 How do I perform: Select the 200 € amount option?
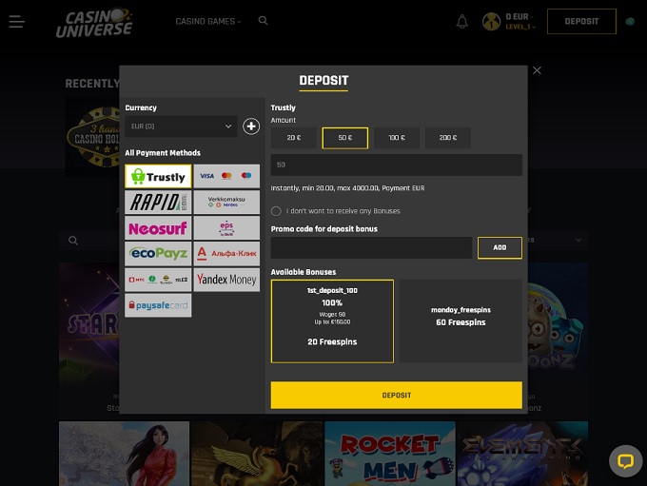tap(447, 138)
